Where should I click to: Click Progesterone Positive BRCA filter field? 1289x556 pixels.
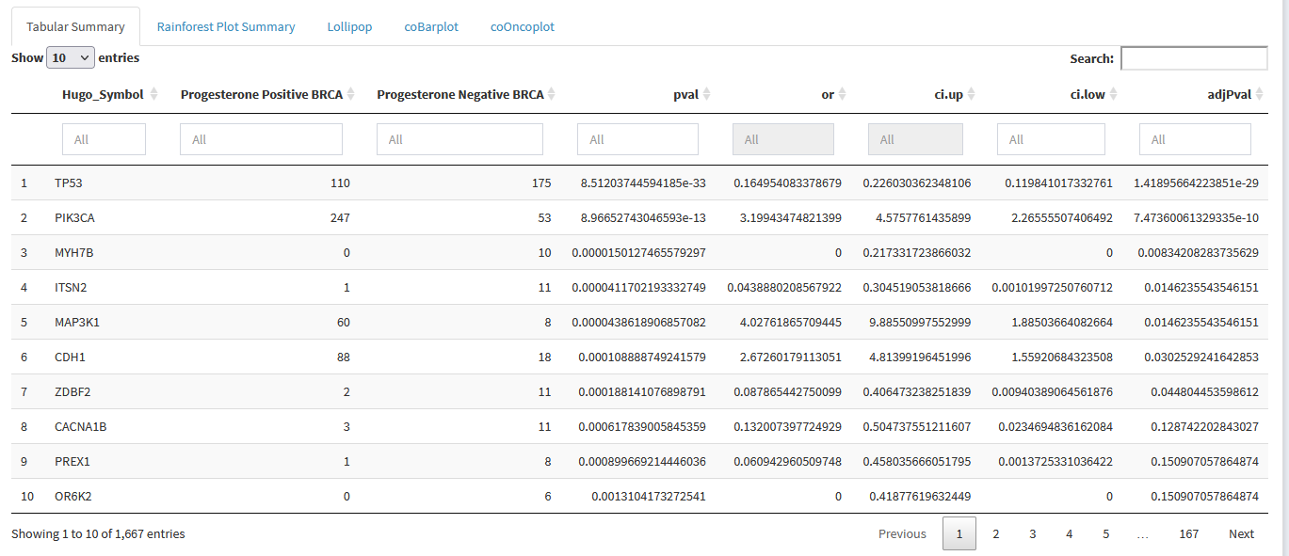click(261, 139)
